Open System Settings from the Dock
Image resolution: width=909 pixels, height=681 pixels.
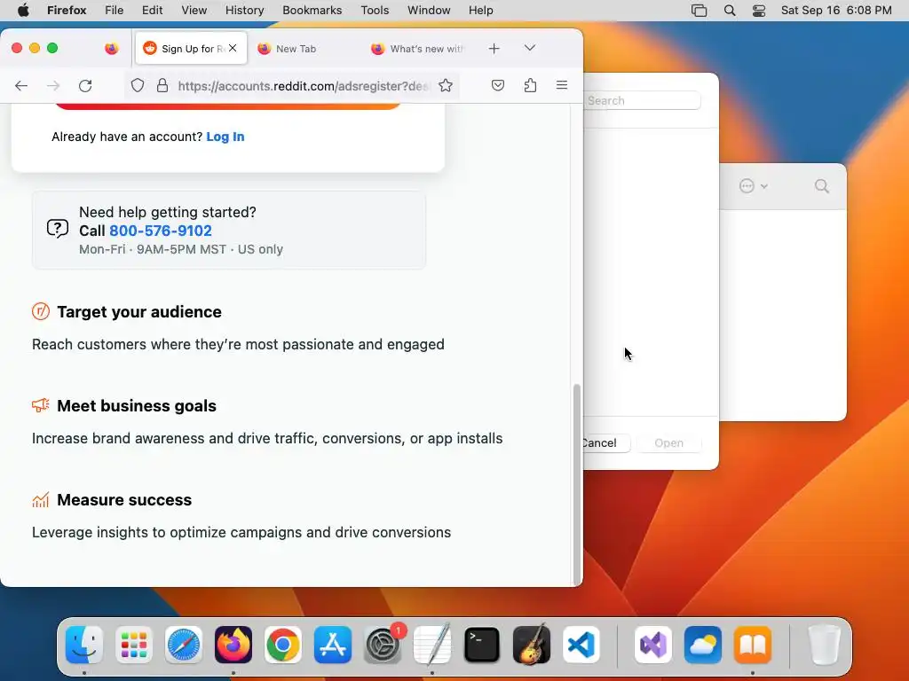click(x=383, y=645)
